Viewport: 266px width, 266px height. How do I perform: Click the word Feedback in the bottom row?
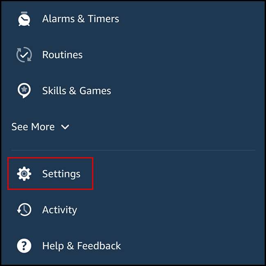[99, 246]
